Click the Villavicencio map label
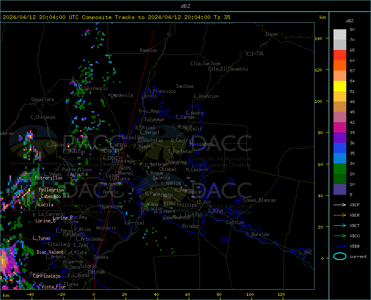371x300 pixels. click(92, 88)
